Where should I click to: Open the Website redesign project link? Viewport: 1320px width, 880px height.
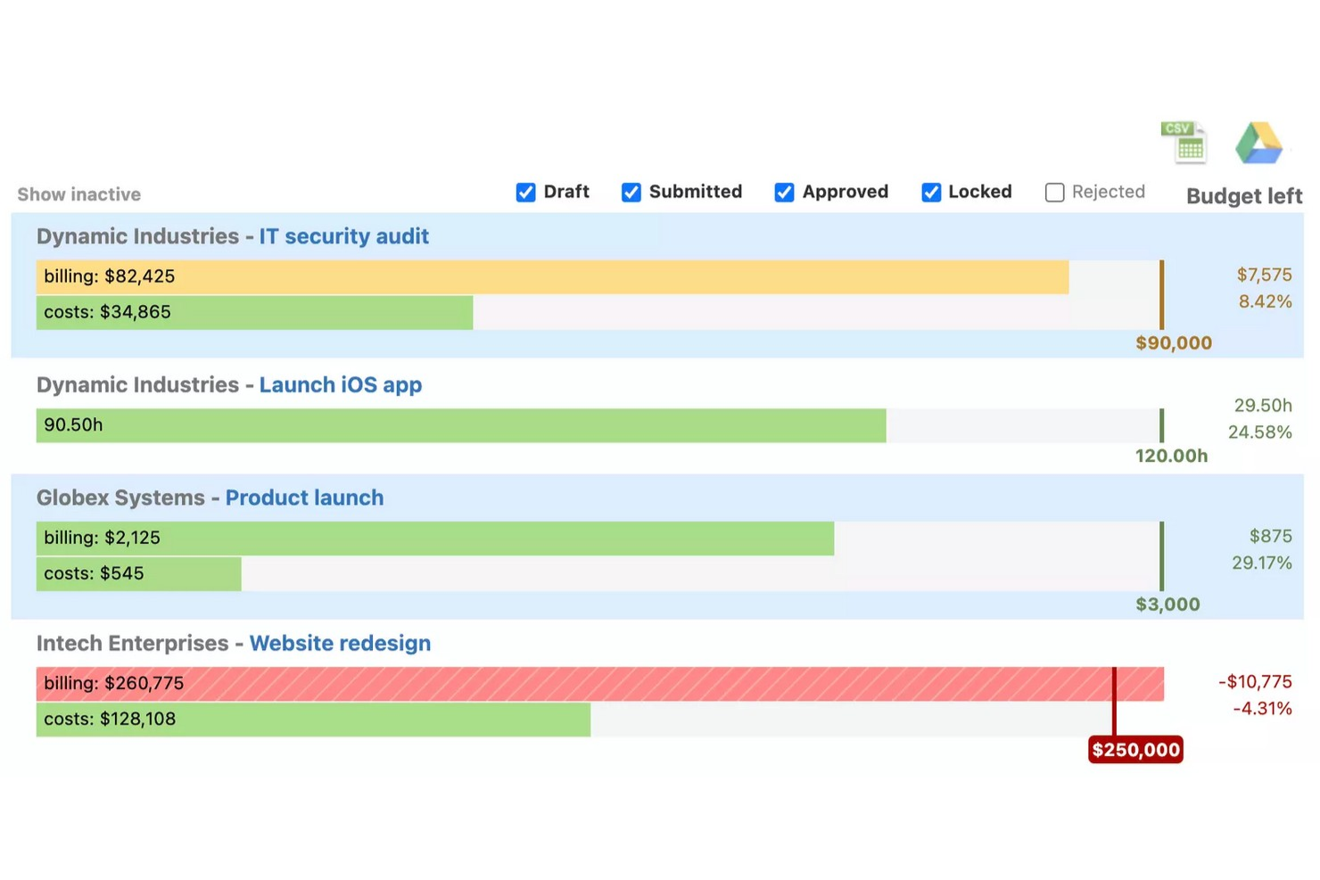(x=340, y=643)
